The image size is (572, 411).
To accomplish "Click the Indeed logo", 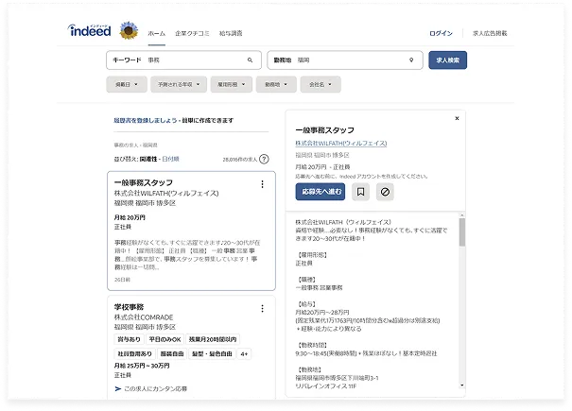I will click(90, 30).
